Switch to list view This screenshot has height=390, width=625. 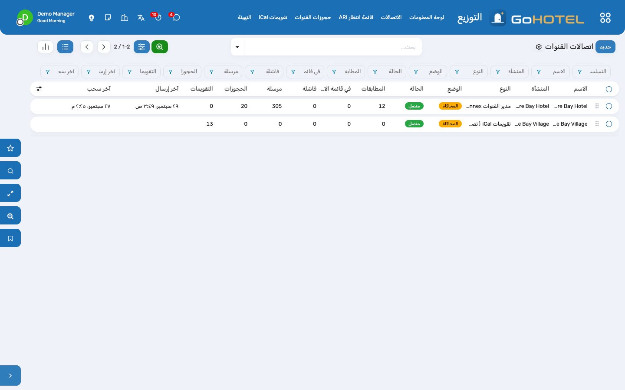[x=65, y=47]
